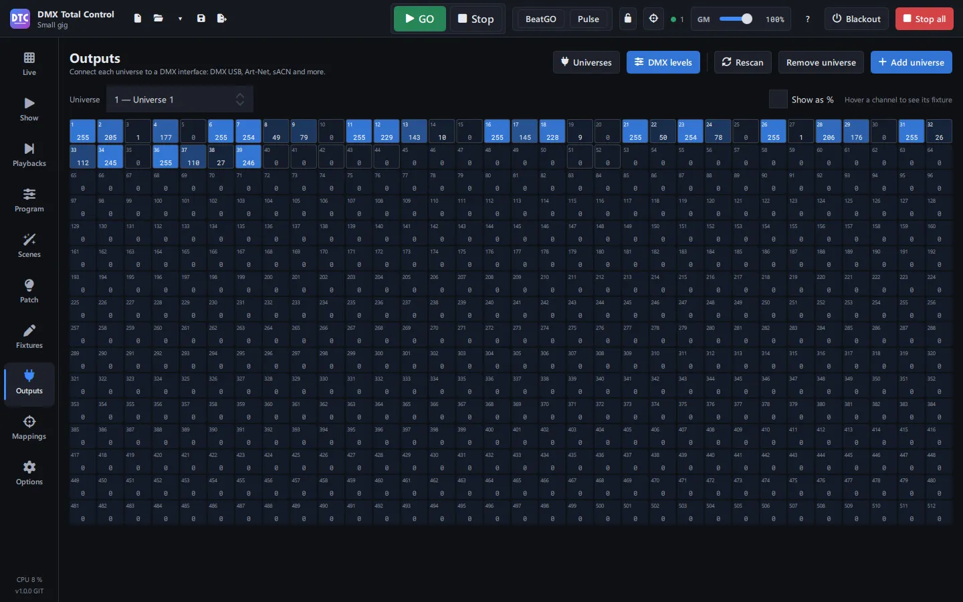Open the Mappings section
Viewport: 963px width, 602px height.
pyautogui.click(x=29, y=427)
